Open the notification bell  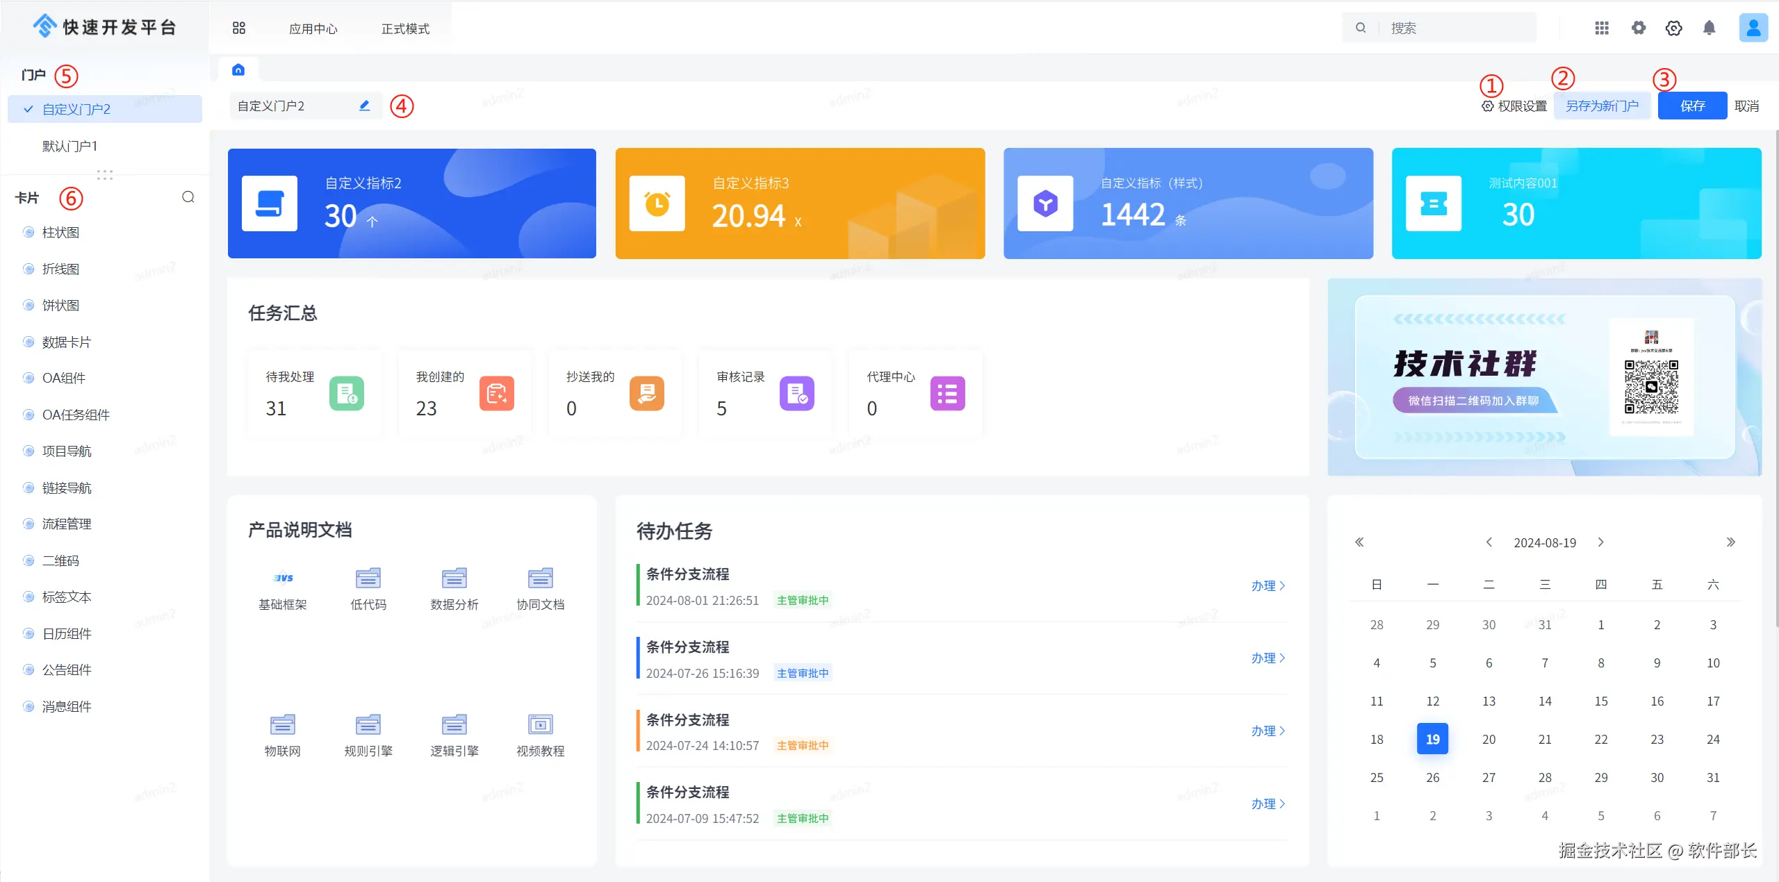click(x=1709, y=28)
